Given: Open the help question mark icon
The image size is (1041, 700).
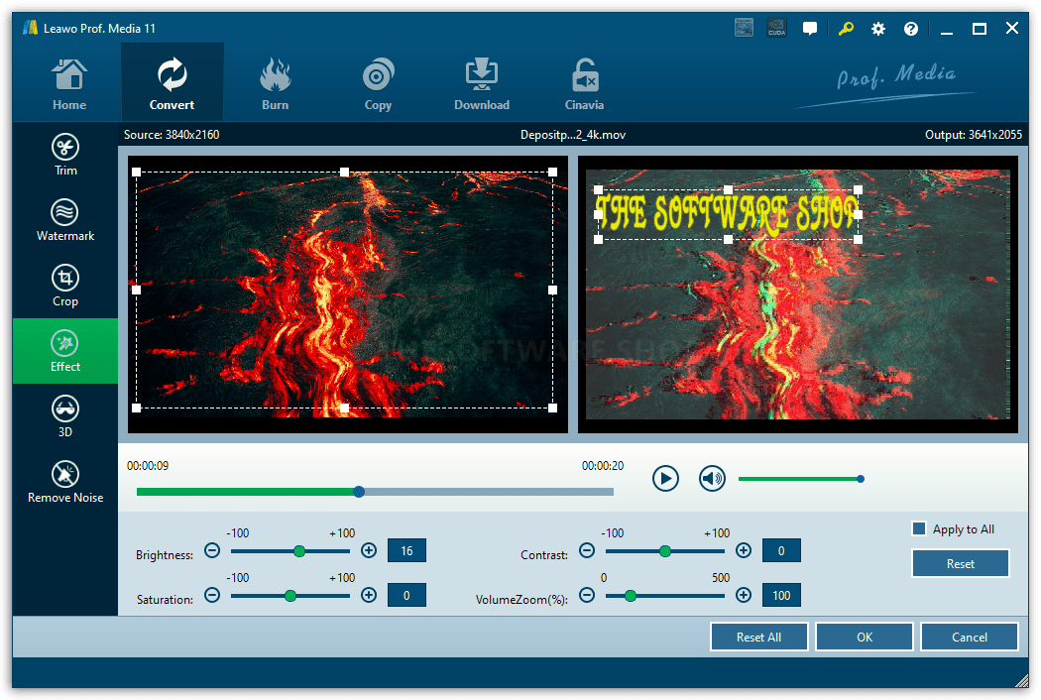Looking at the screenshot, I should (911, 29).
